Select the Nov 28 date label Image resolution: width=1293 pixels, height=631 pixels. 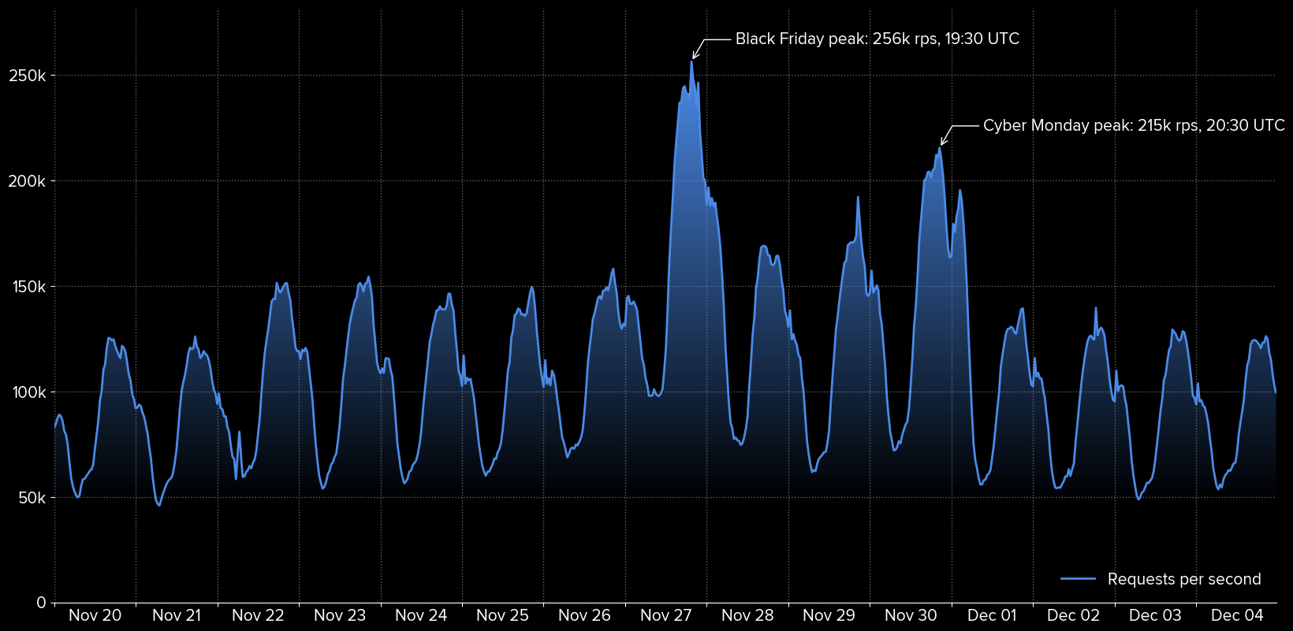(x=747, y=616)
